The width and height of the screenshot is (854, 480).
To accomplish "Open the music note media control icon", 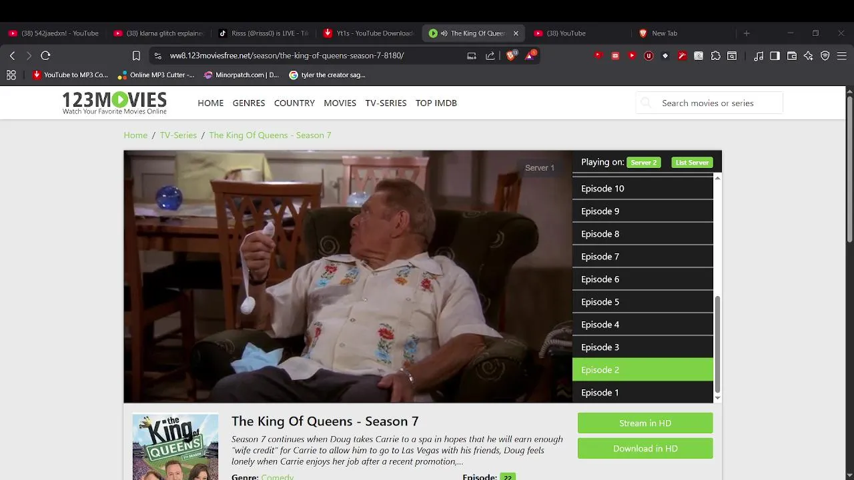I will click(x=759, y=56).
